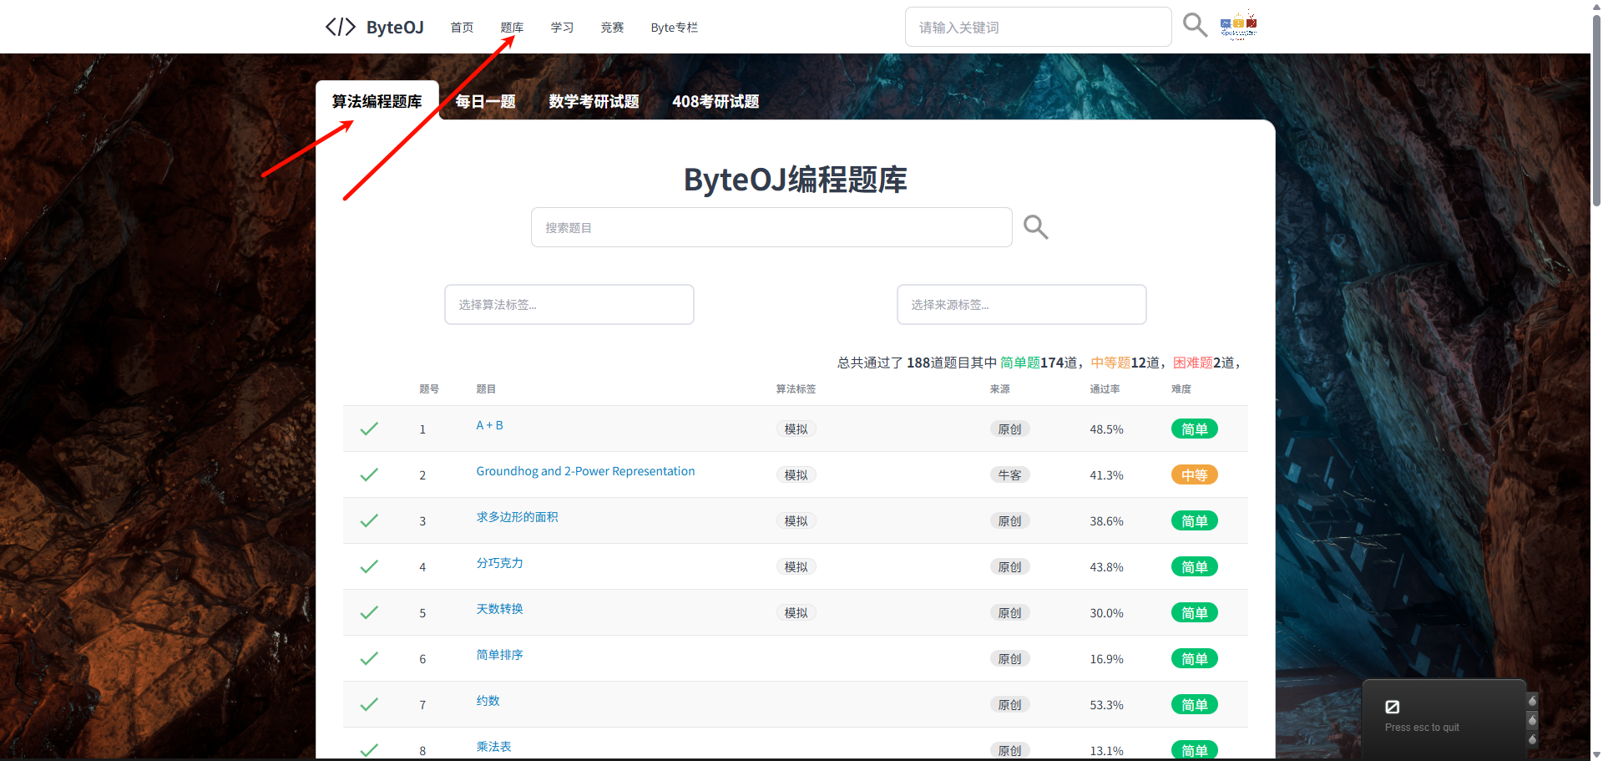1603x761 pixels.
Task: Focus the 请输入关键词 header search field
Action: point(1038,27)
